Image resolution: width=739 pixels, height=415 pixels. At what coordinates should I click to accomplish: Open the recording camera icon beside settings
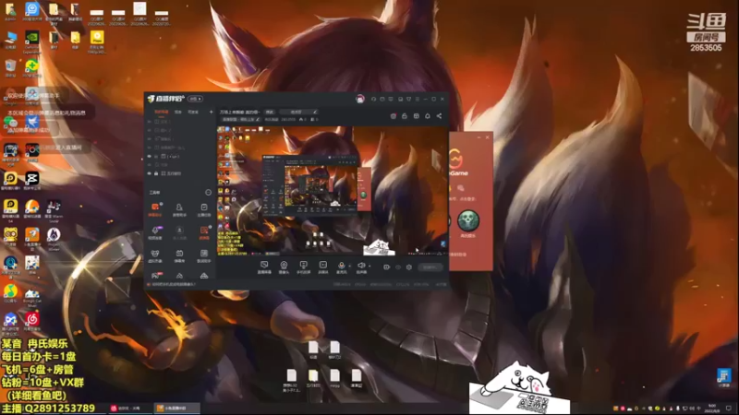point(386,267)
